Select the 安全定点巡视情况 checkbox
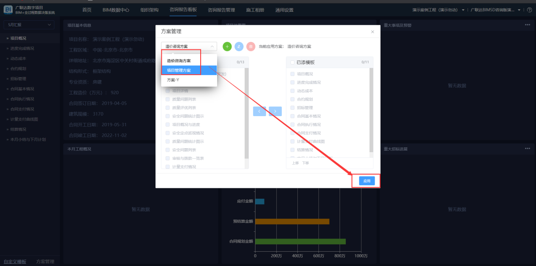Screen dimensions: 536x266 click(168, 133)
